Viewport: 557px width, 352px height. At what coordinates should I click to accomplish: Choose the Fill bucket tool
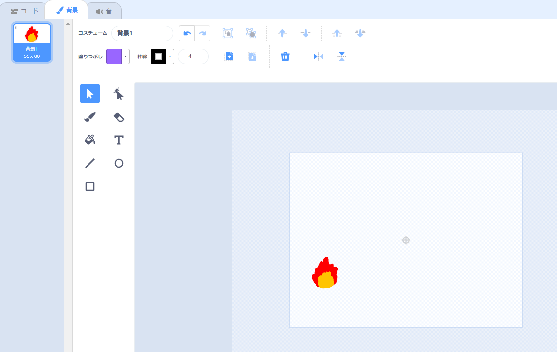(90, 140)
